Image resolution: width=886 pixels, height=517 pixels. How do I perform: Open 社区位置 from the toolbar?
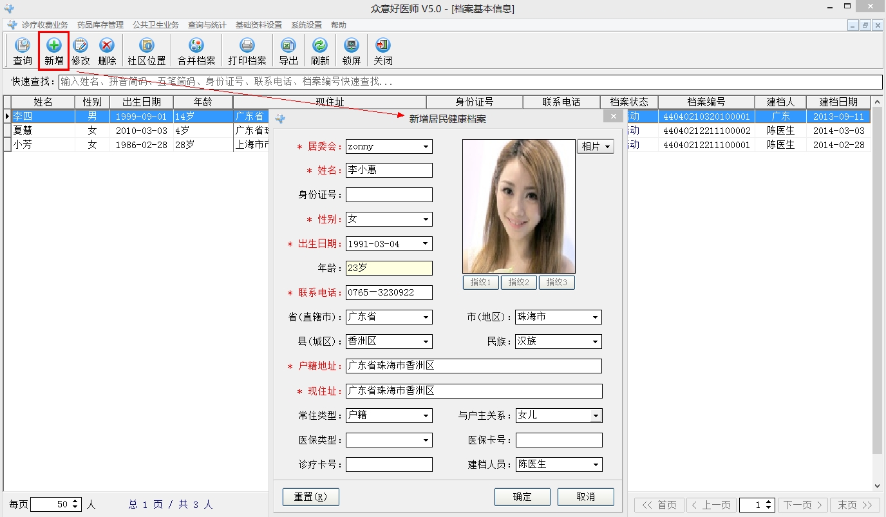click(147, 52)
